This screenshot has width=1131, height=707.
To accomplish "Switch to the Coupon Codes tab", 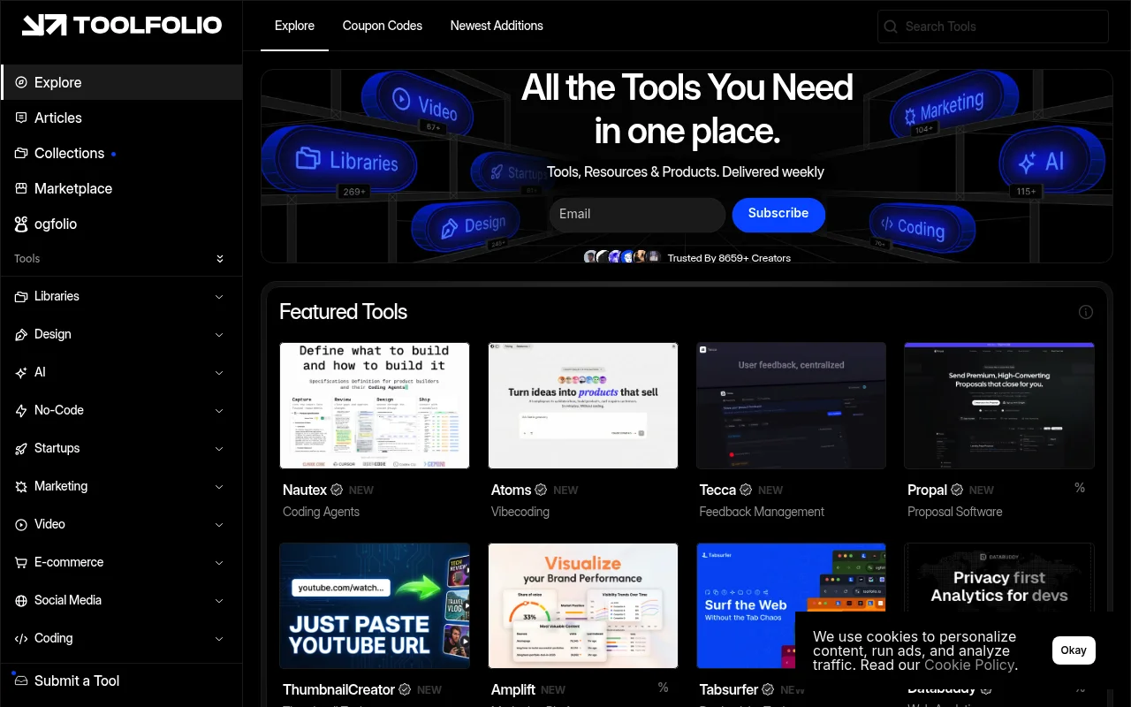I will pos(382,26).
